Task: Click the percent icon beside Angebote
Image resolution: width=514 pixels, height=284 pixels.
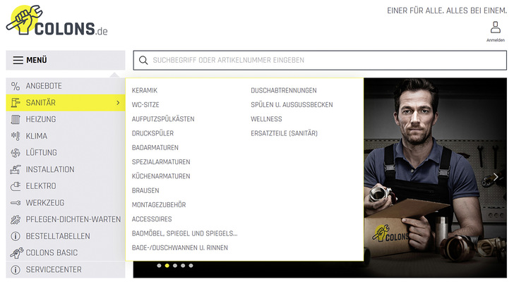Action: [16, 86]
